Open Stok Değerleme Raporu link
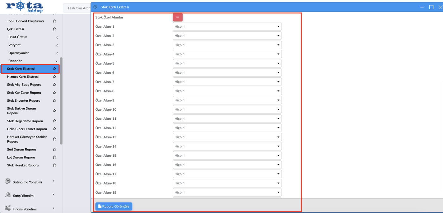 pyautogui.click(x=25, y=121)
